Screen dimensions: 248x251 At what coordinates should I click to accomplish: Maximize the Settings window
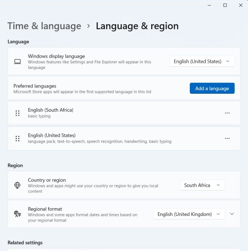point(225,5)
